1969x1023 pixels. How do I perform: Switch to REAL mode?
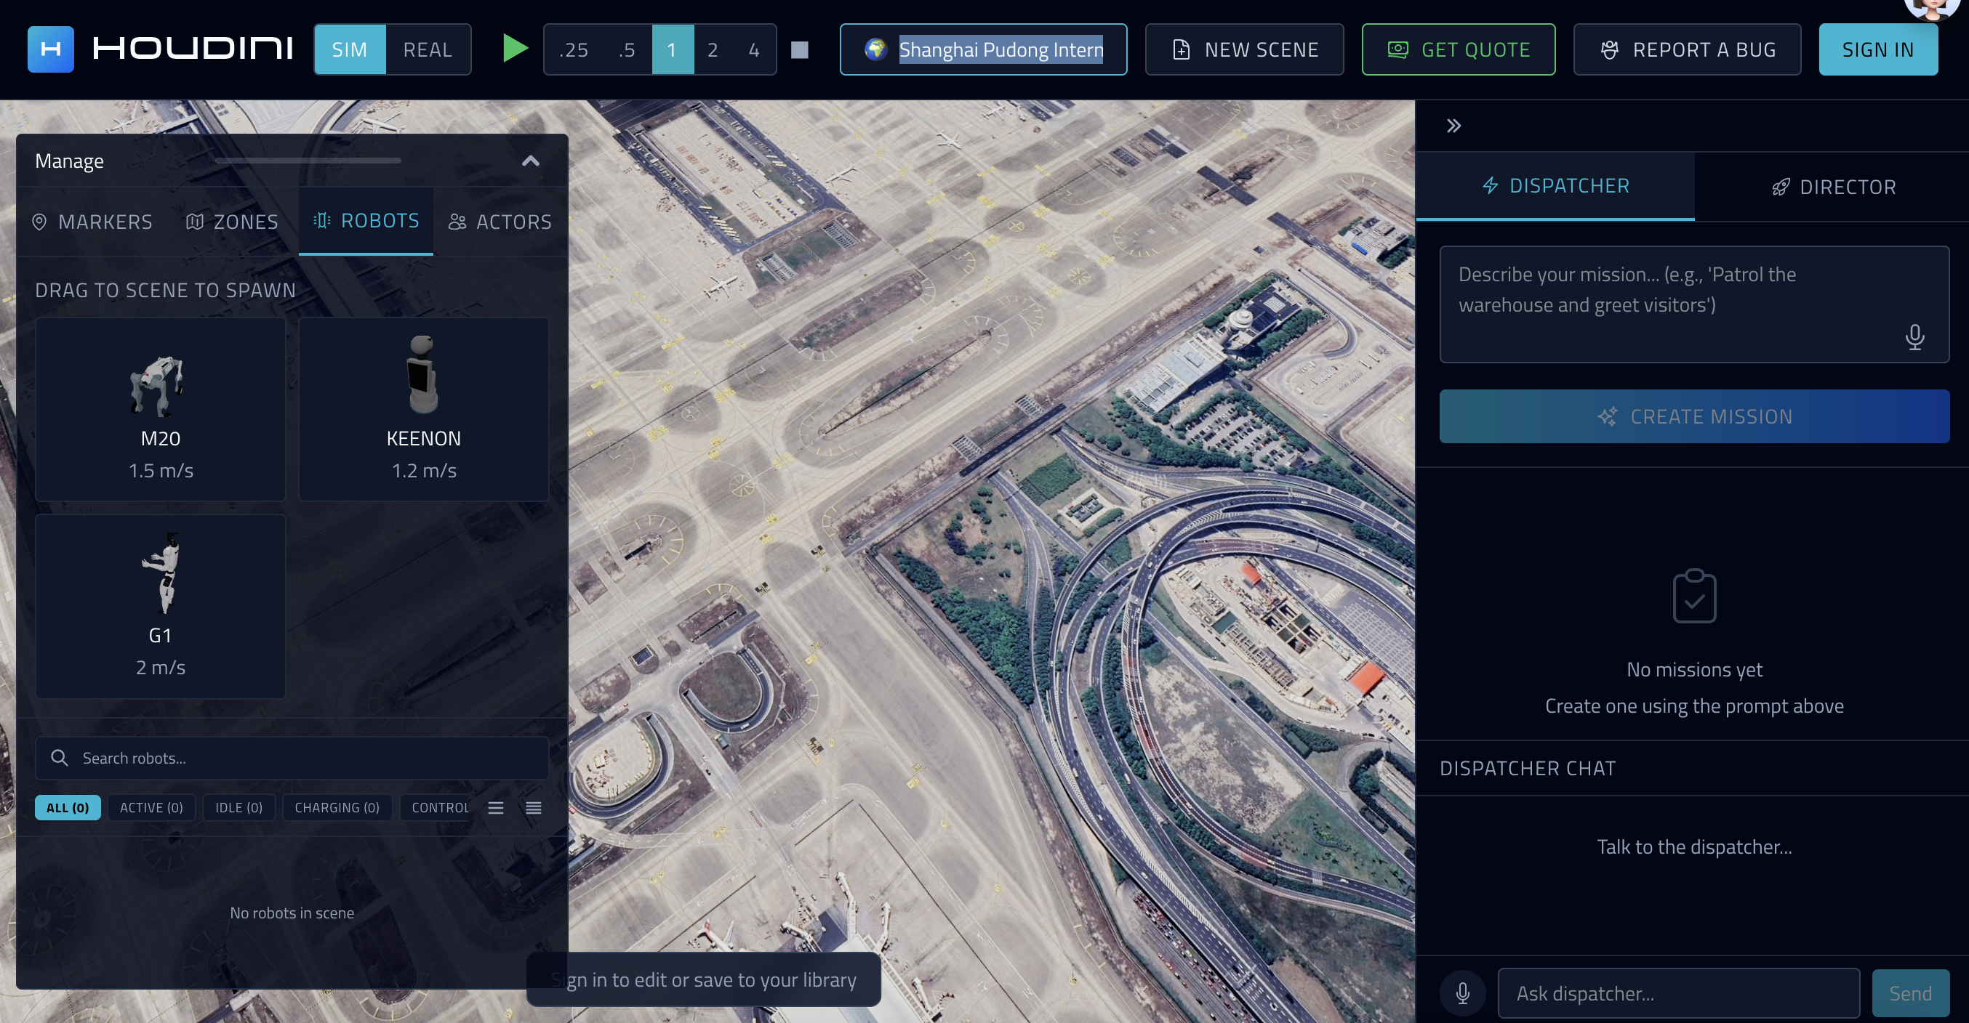pos(428,49)
